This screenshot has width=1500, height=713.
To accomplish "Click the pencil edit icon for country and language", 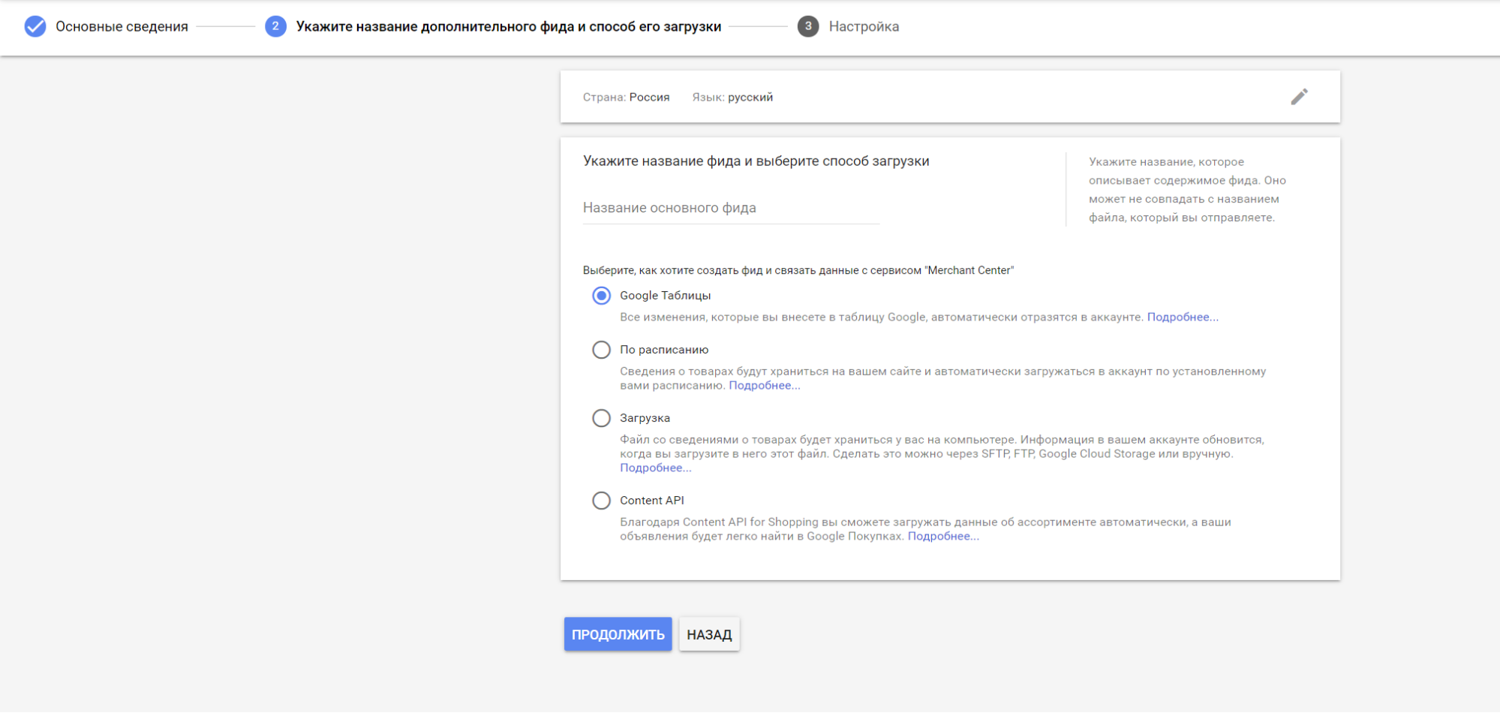I will coord(1299,97).
